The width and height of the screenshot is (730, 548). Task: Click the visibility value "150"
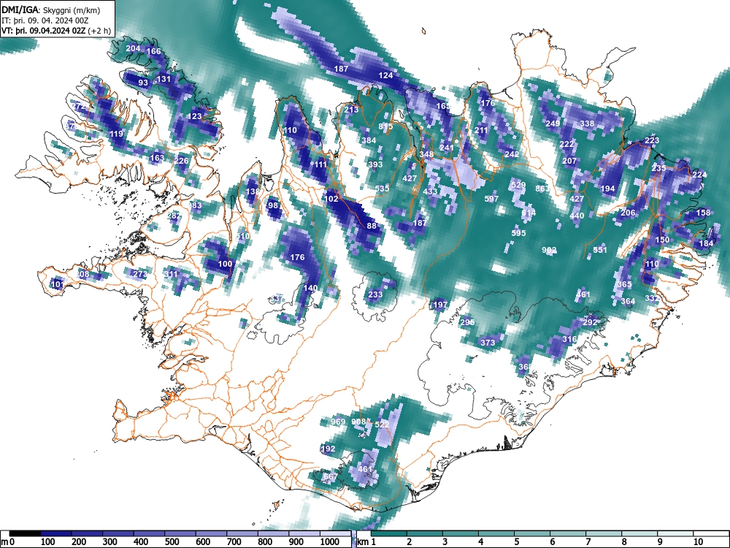point(662,240)
